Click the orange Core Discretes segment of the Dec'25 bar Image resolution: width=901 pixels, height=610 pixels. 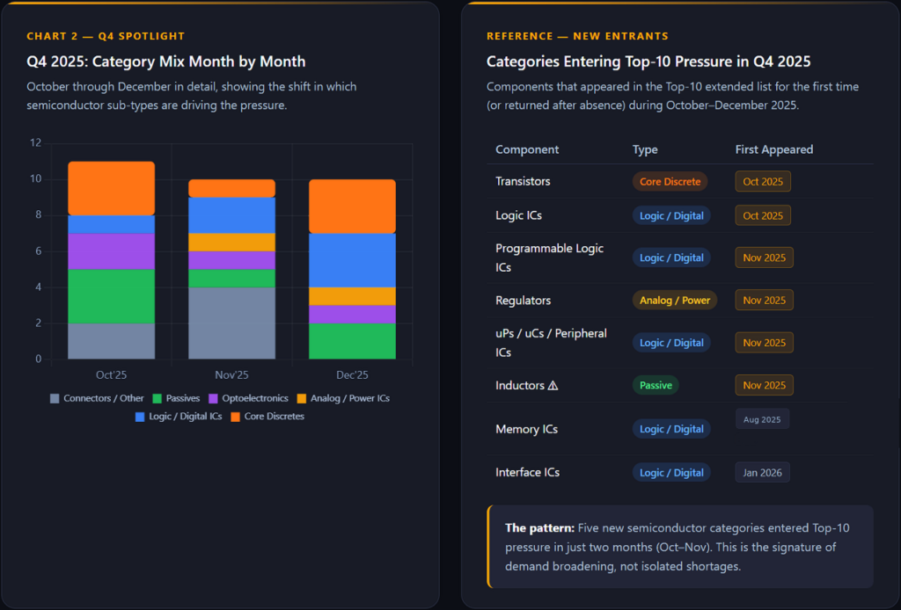click(x=352, y=207)
